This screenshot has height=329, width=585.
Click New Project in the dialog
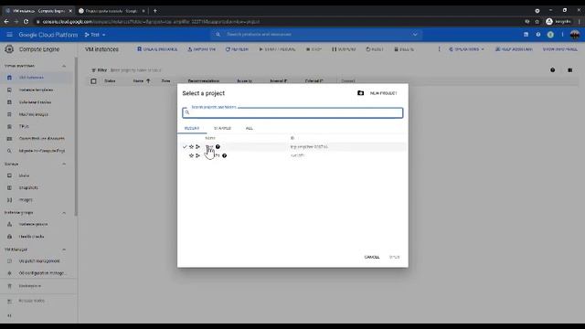tap(378, 93)
